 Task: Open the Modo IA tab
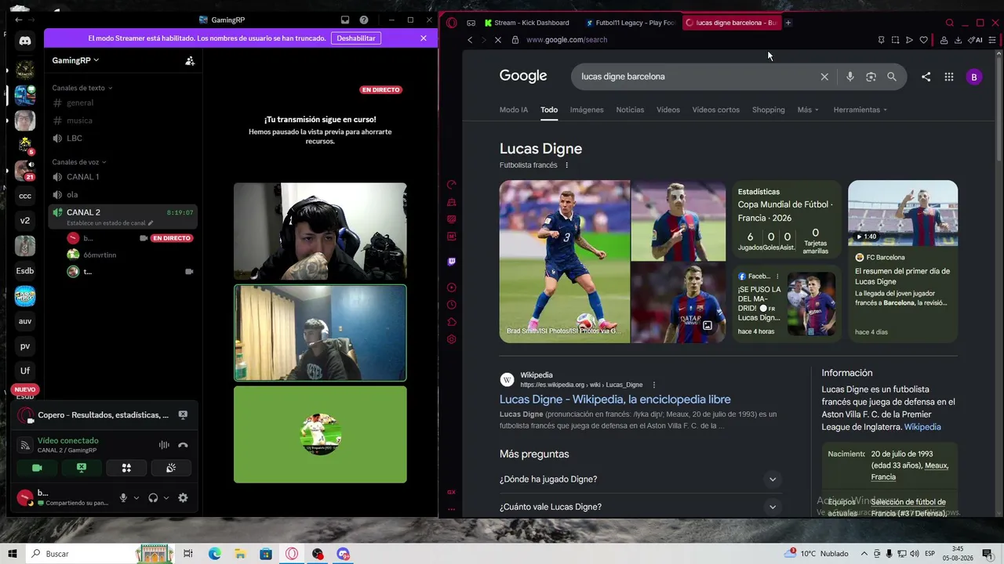[514, 110]
